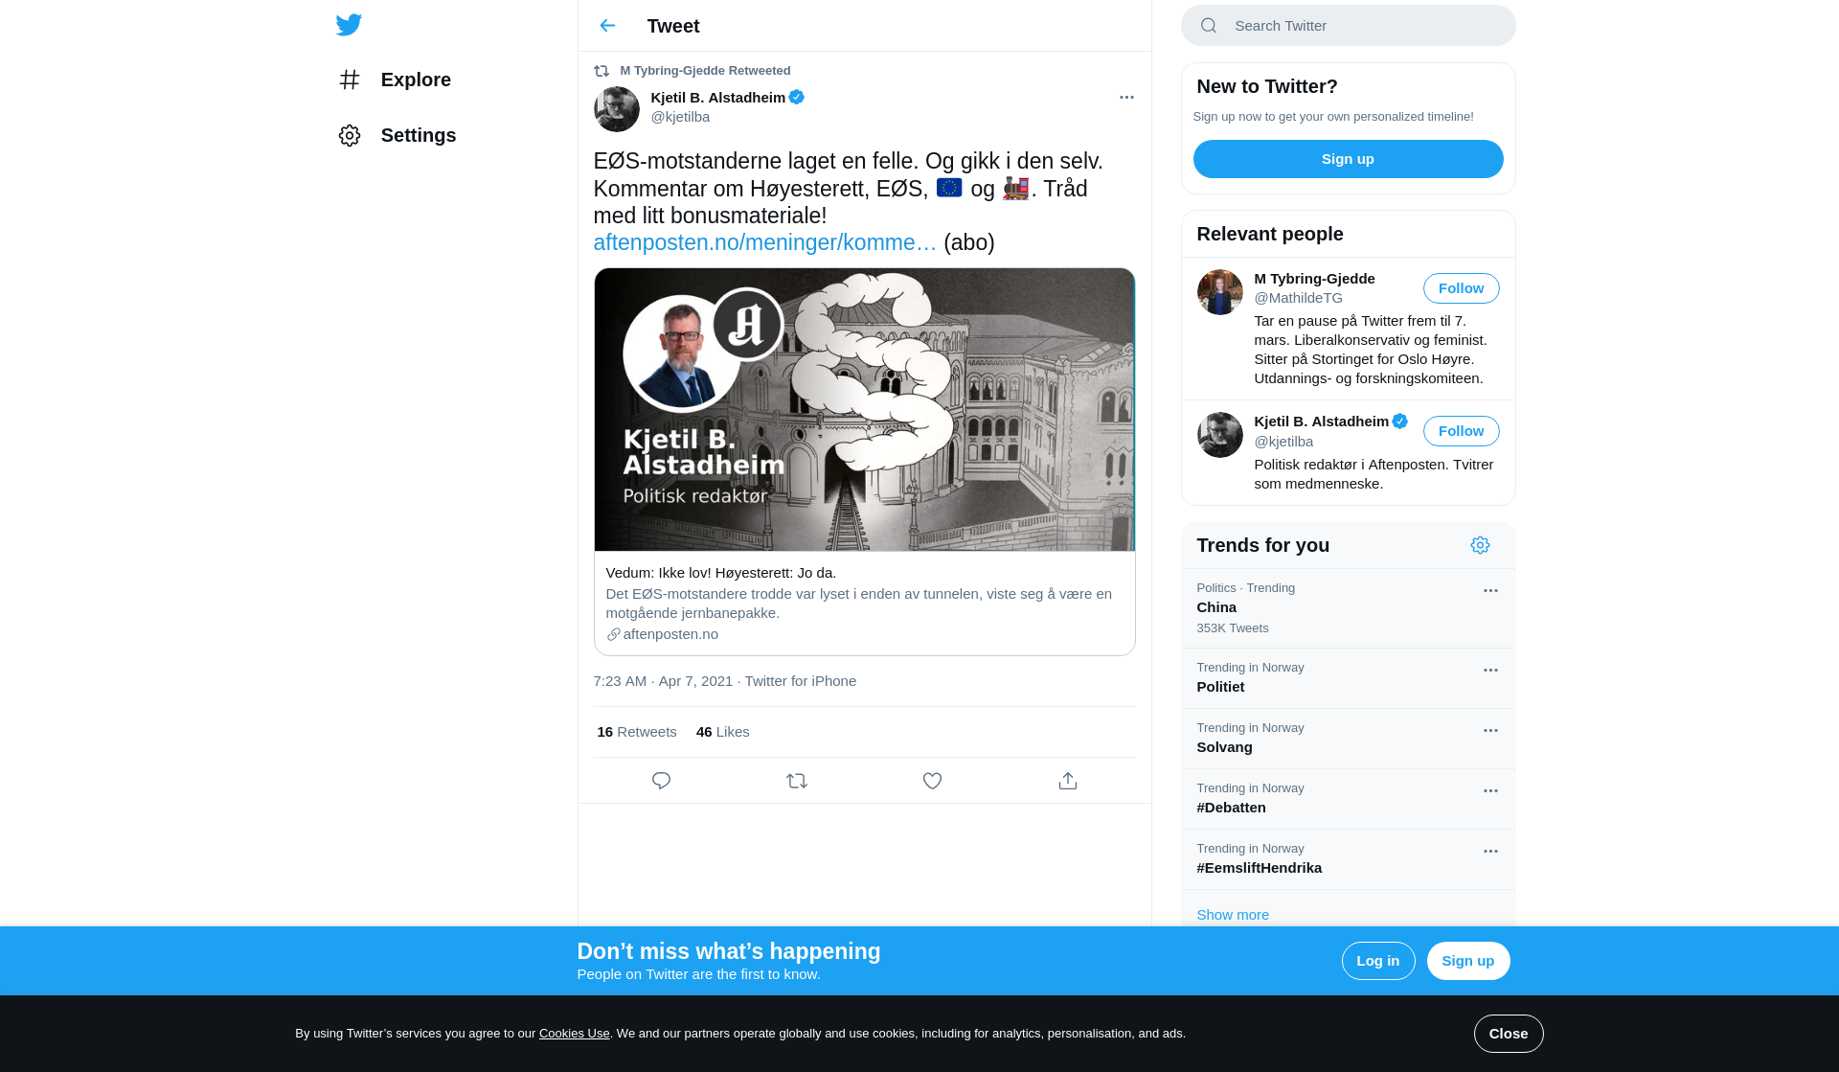Click tweet author name Kjetil B. Alstadheim
This screenshot has height=1072, width=1839.
717,98
